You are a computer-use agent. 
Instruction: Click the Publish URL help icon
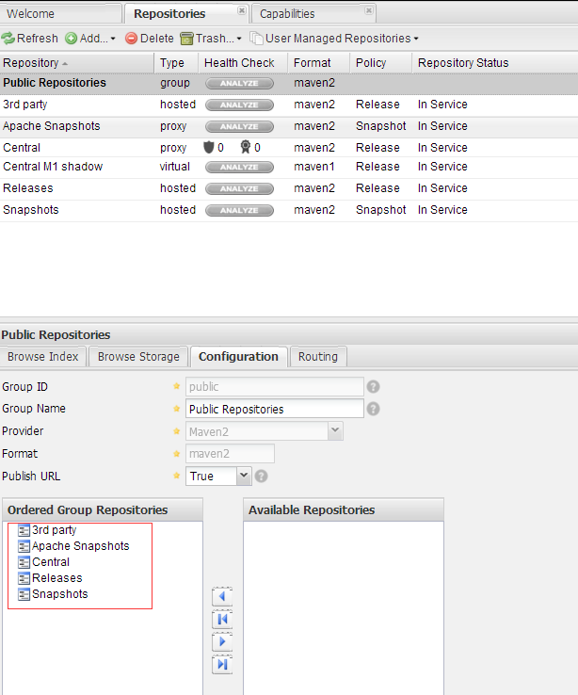pos(262,476)
